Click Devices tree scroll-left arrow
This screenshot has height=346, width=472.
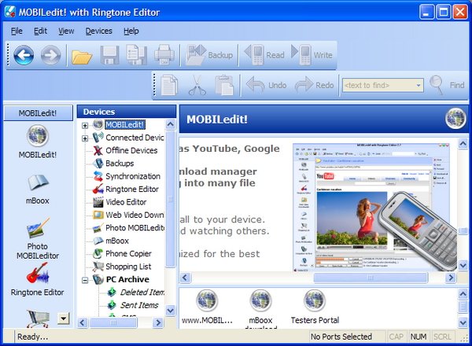[x=82, y=323]
